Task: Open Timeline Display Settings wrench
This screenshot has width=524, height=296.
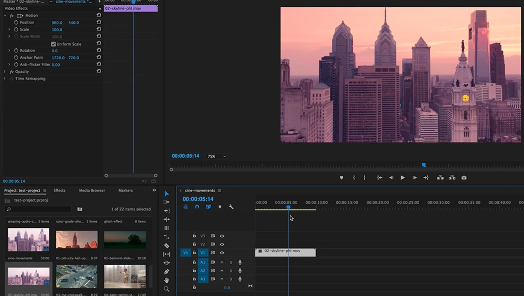Action: coord(231,207)
